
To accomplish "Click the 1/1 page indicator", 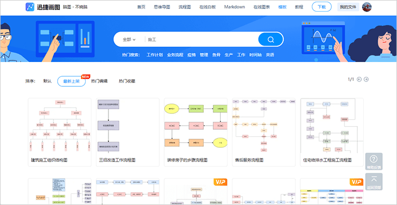I will tap(351, 79).
